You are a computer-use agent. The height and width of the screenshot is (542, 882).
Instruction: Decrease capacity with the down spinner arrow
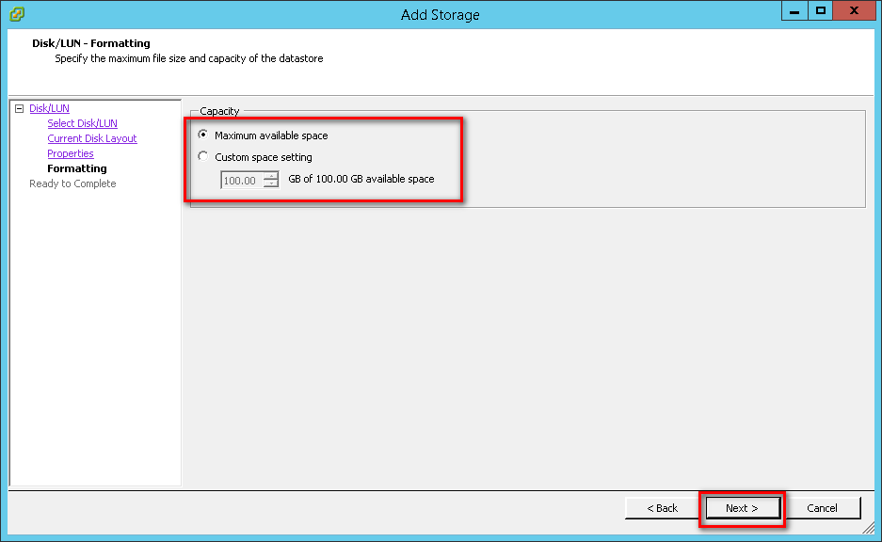271,183
